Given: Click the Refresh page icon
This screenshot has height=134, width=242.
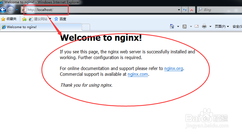Looking at the screenshot, I should 185,10.
